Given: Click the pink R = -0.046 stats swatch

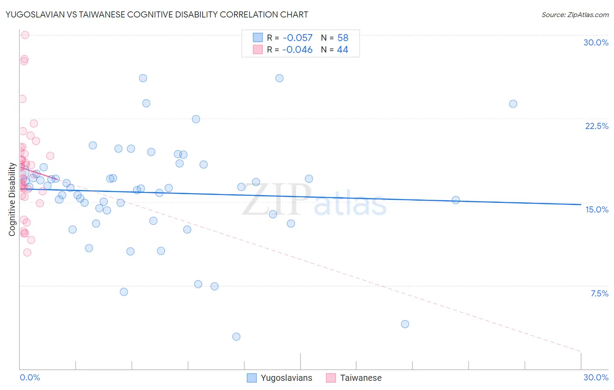Looking at the screenshot, I should coord(258,49).
